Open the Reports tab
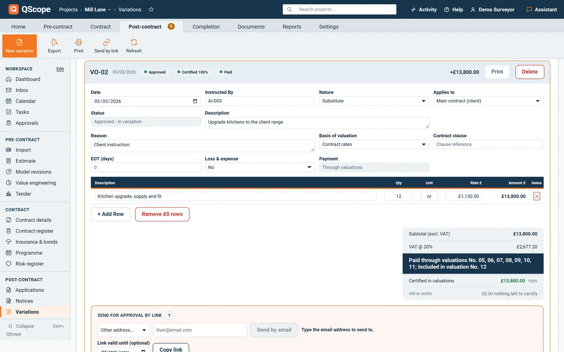This screenshot has height=352, width=564. (x=292, y=27)
